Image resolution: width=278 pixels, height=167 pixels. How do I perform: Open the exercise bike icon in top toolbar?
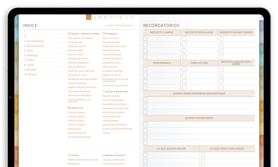(x=121, y=17)
